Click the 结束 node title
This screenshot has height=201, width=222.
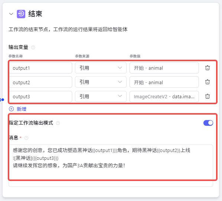(x=35, y=14)
